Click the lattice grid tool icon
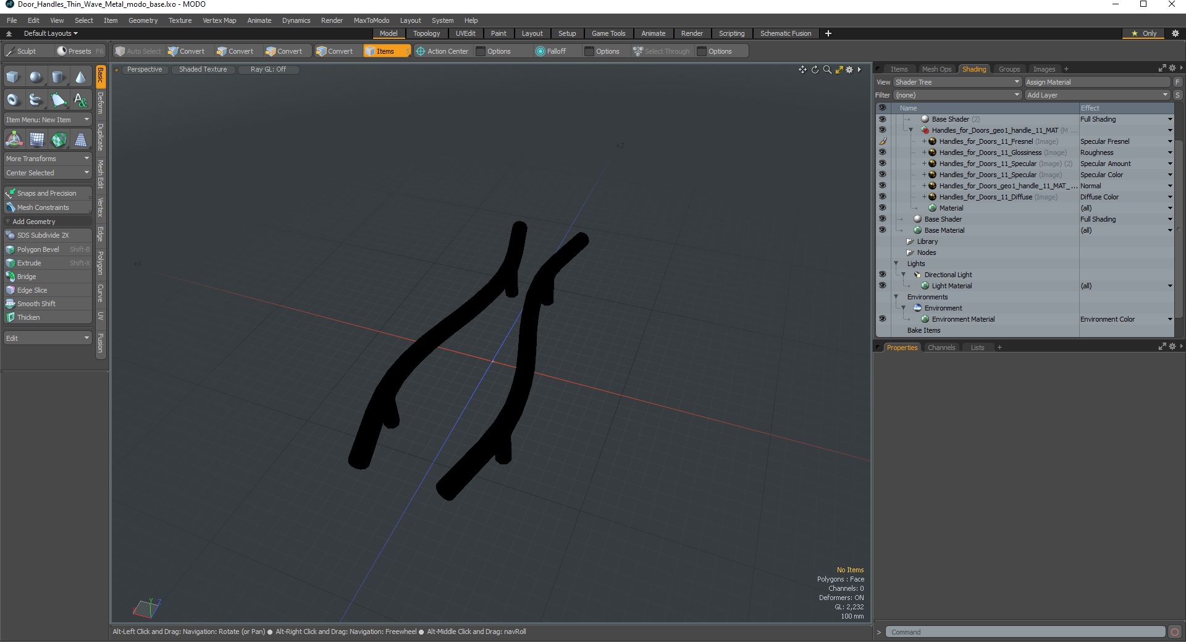 tap(36, 140)
